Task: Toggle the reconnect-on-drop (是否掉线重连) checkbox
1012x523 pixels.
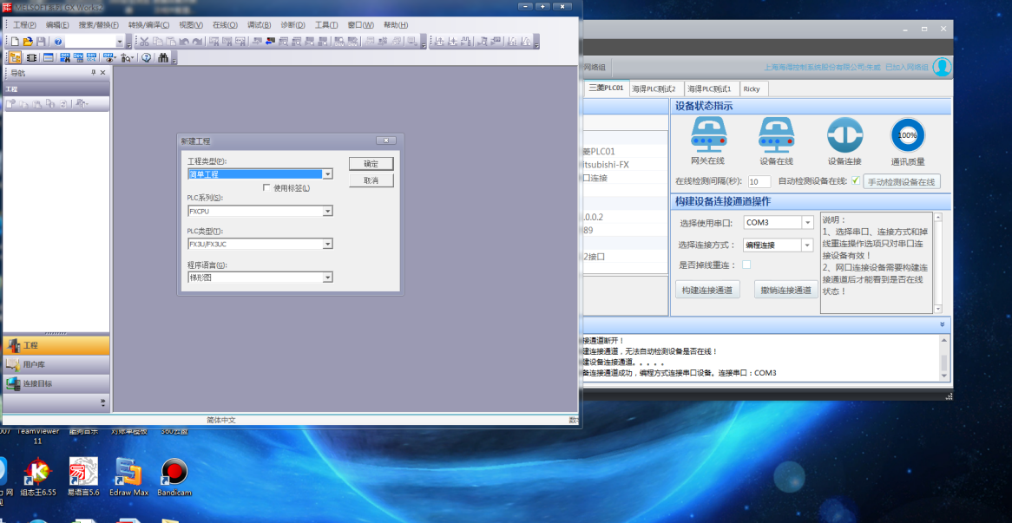Action: click(x=746, y=265)
